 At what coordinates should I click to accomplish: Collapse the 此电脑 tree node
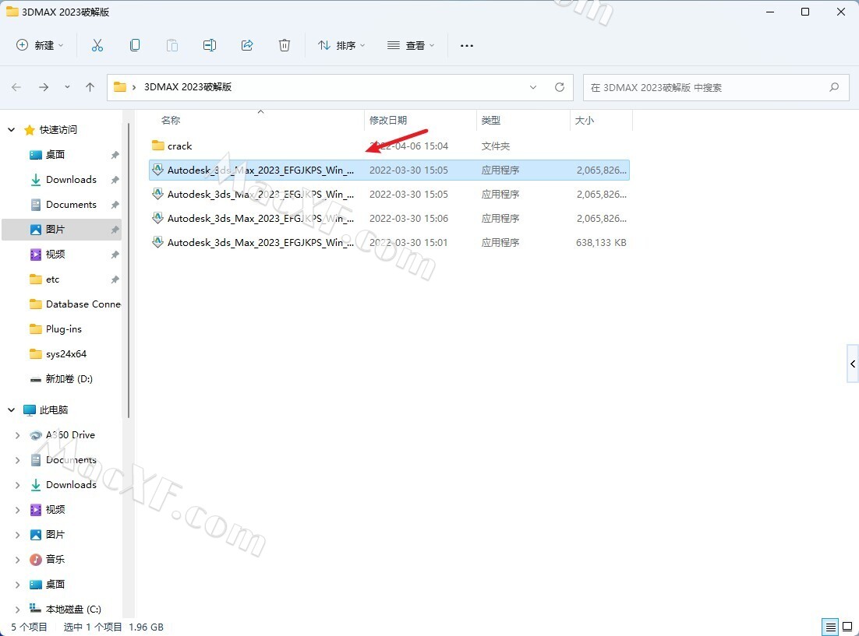tap(11, 410)
